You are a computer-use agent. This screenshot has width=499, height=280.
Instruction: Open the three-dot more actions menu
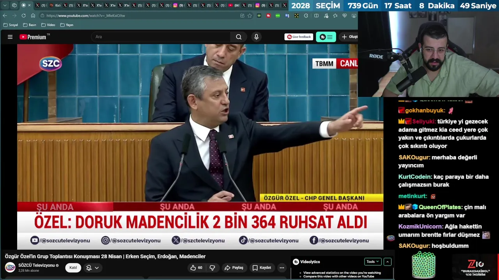click(x=282, y=268)
